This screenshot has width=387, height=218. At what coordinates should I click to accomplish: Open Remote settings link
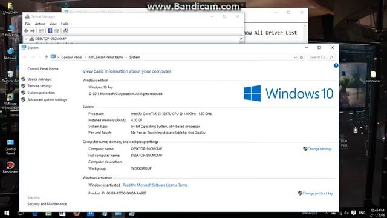point(40,86)
